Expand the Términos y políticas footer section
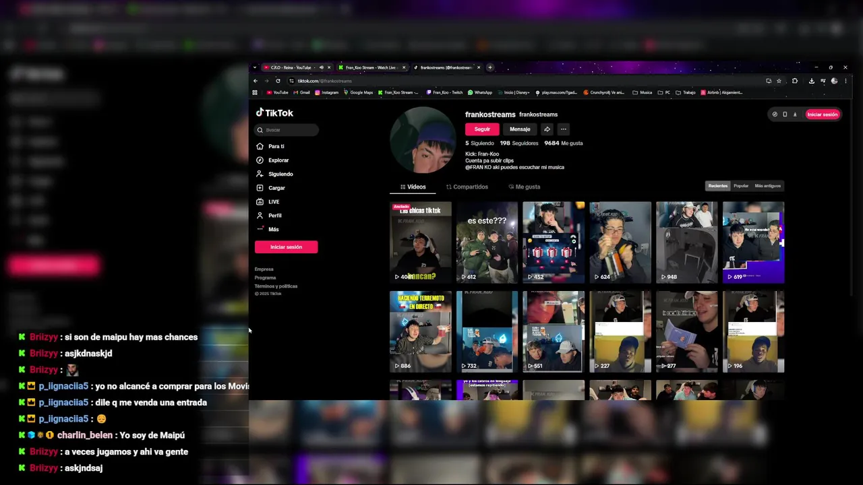Image resolution: width=863 pixels, height=485 pixels. coord(276,286)
